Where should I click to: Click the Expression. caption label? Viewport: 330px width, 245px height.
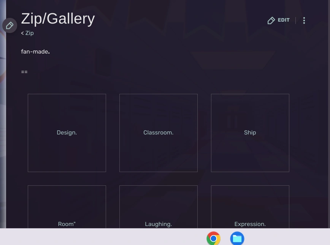pyautogui.click(x=250, y=224)
